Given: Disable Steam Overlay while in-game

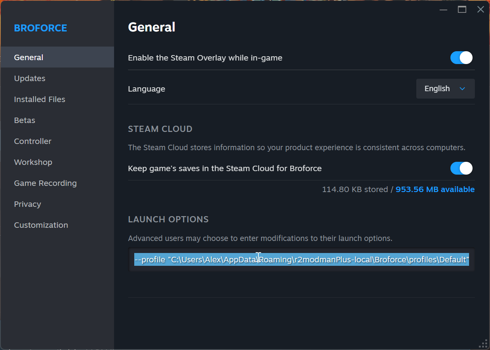Looking at the screenshot, I should coord(461,58).
